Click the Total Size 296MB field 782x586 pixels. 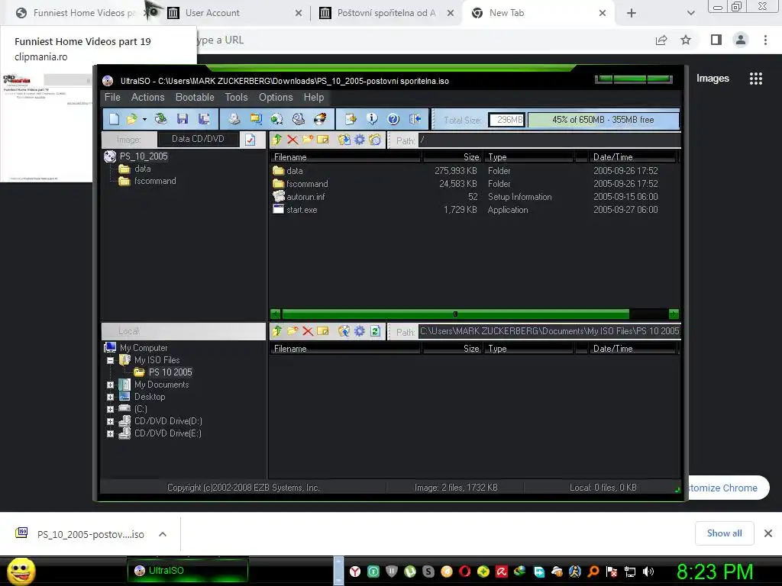[507, 120]
